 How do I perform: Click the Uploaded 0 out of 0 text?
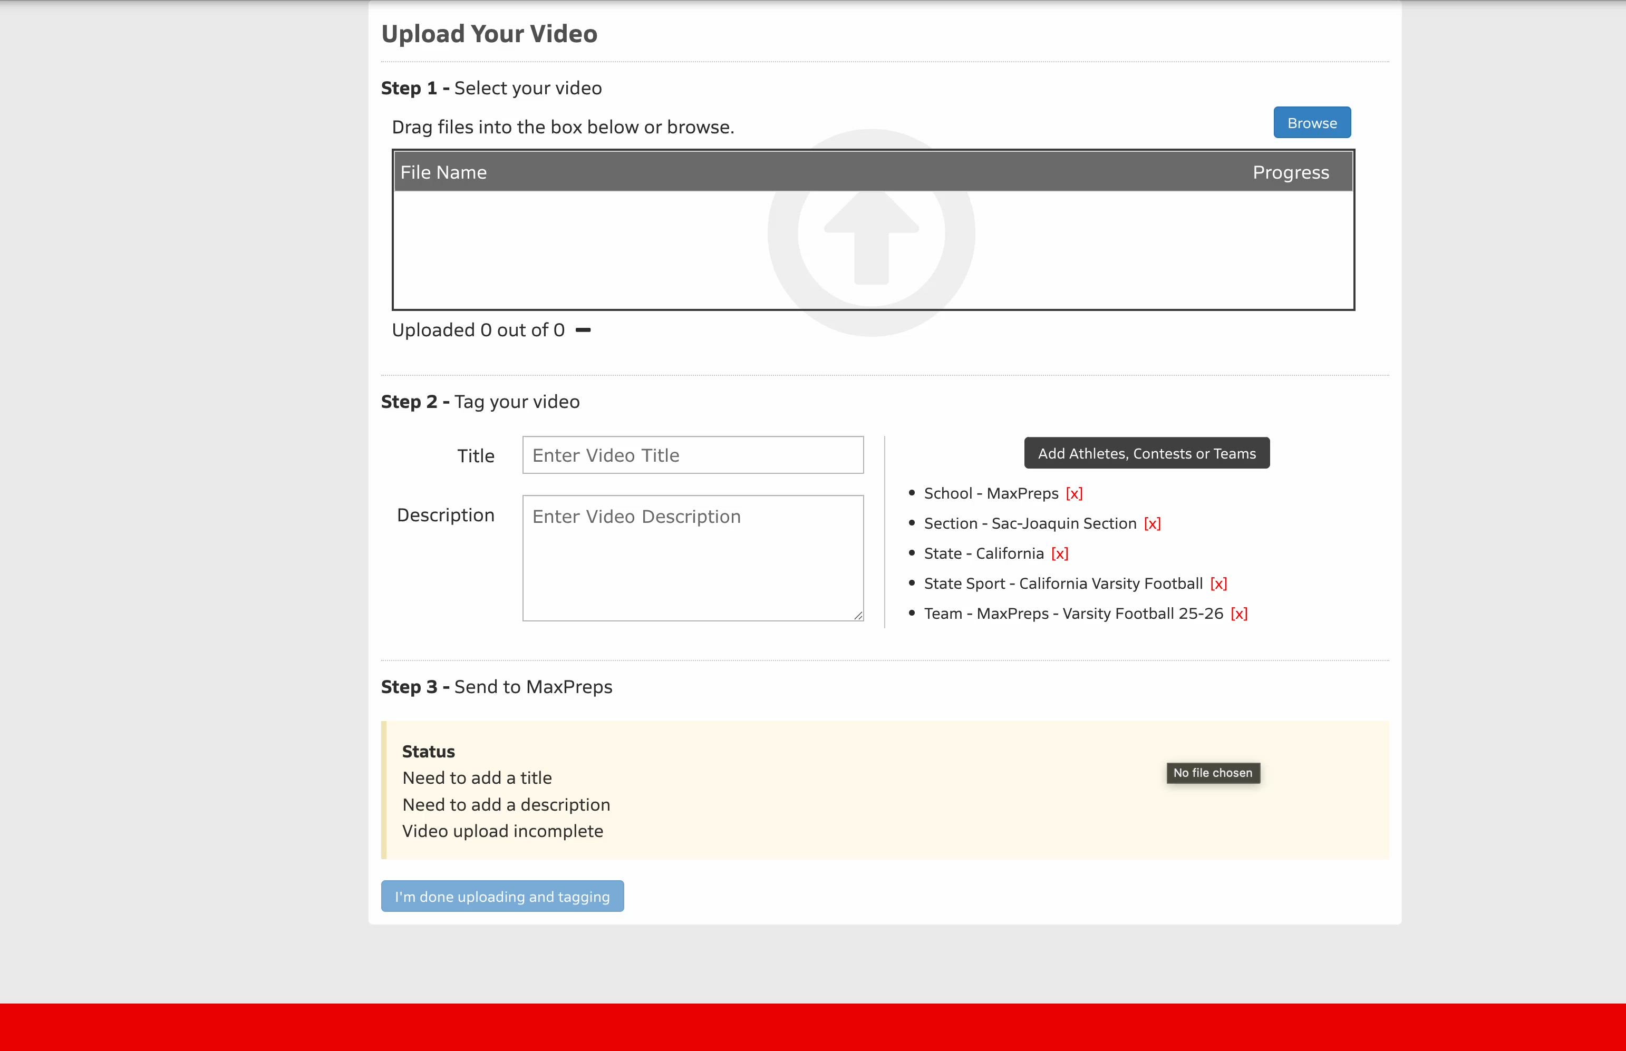[x=478, y=330]
